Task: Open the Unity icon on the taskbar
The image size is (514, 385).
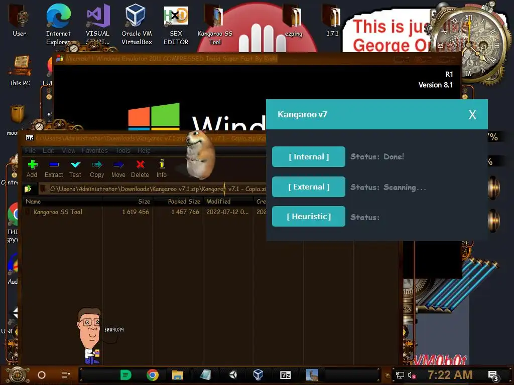Action: (233, 375)
